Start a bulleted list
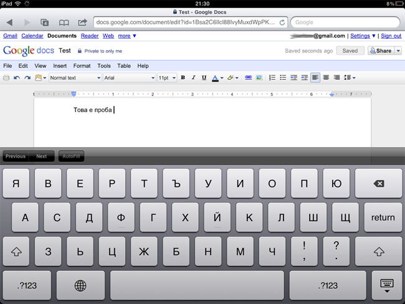The image size is (405, 304). point(283,77)
